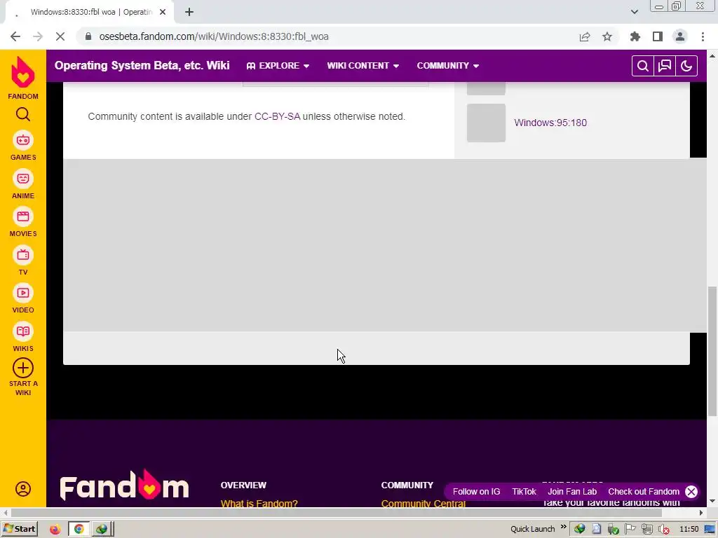Open the Wikis category icon
The image size is (718, 538).
pyautogui.click(x=23, y=331)
